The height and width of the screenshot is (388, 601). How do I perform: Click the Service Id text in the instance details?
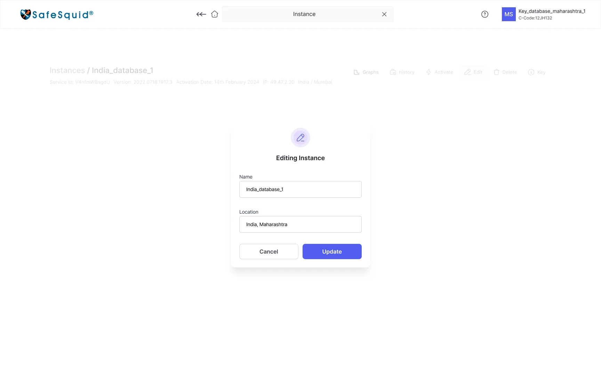(x=80, y=82)
